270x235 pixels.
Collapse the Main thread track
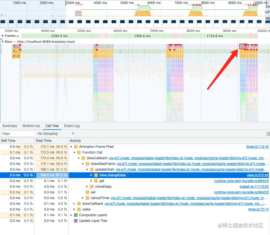tap(3, 42)
